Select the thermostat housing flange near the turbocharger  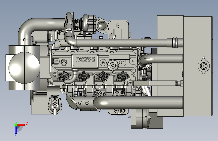tap(103, 26)
